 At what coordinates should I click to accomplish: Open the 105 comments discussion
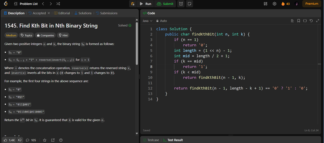(x=31, y=140)
